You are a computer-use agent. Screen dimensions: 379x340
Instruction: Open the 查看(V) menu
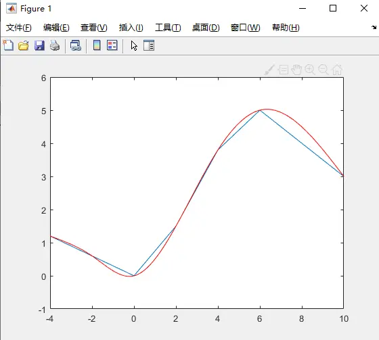point(94,28)
